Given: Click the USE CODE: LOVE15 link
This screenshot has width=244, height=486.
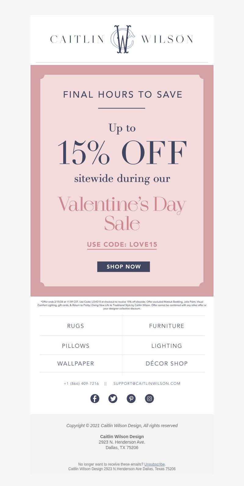Looking at the screenshot, I should [122, 245].
